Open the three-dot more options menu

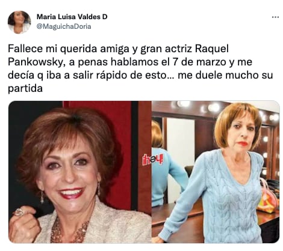tap(275, 17)
